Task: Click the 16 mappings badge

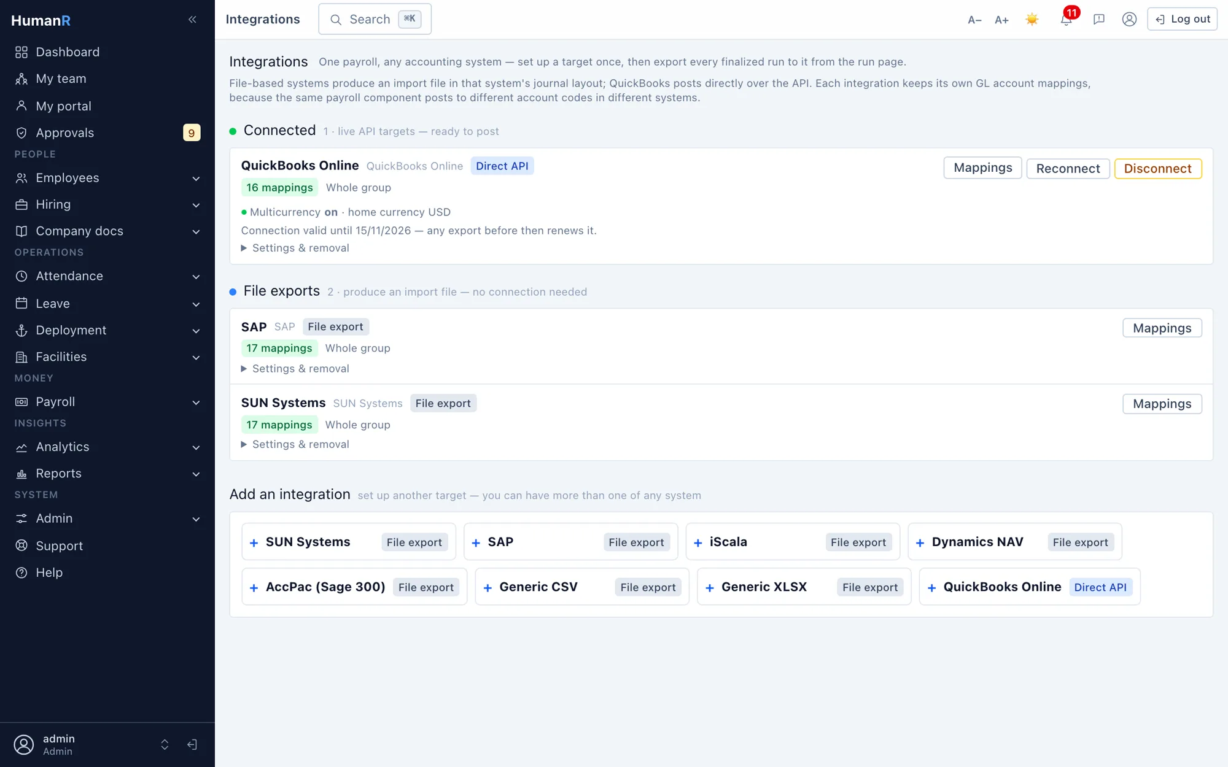Action: coord(279,188)
